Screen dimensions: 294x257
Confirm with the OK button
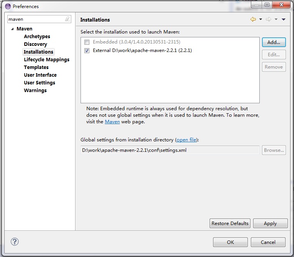tap(230, 242)
